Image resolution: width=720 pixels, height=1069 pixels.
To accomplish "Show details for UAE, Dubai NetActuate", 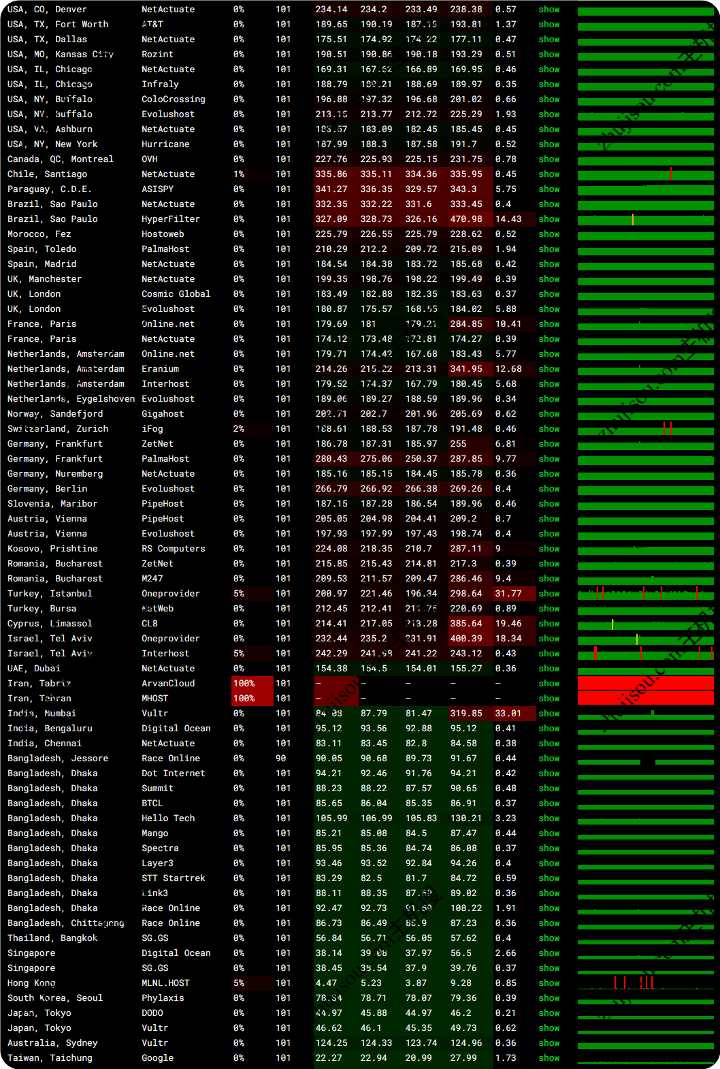I will click(549, 669).
